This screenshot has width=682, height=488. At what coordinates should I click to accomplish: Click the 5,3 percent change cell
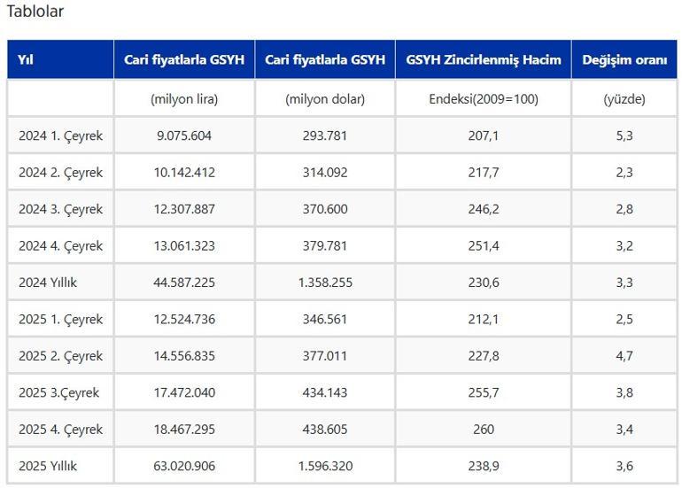coord(624,136)
